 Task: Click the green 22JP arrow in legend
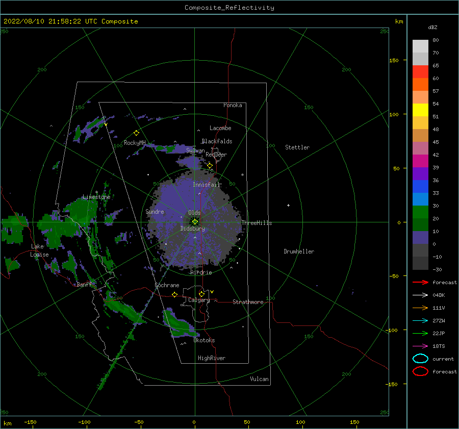click(x=420, y=333)
